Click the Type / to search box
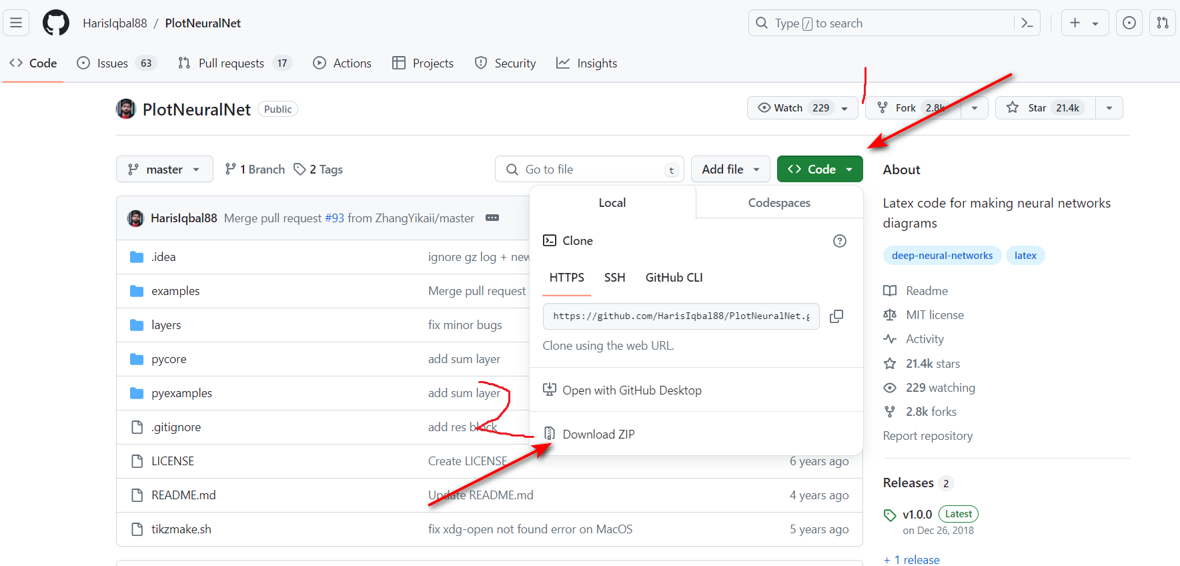 894,23
